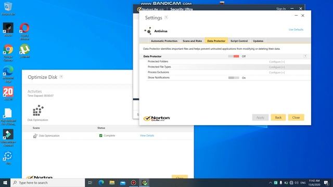Click the Antivirus icon in Settings
This screenshot has height=187, width=333.
click(148, 31)
